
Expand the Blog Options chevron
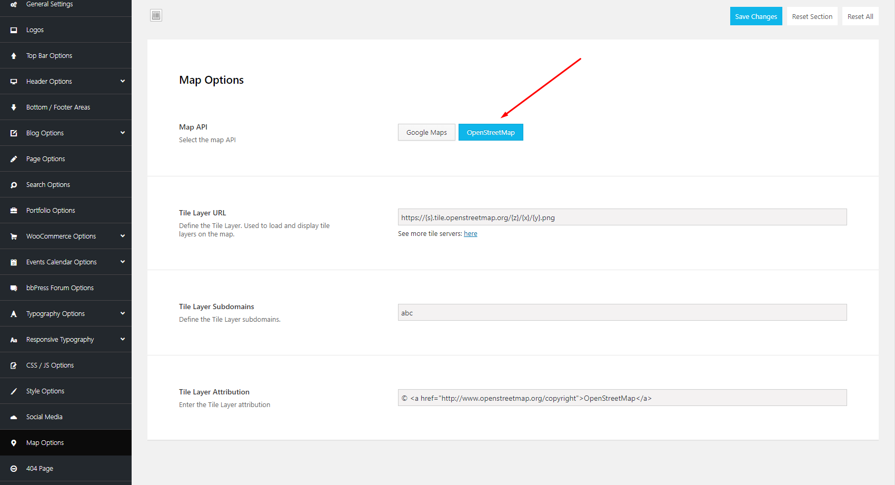(123, 133)
